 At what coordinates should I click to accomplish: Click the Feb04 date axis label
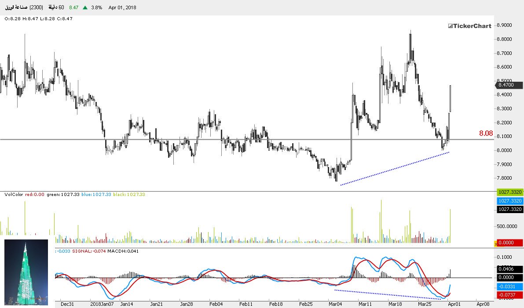216,304
